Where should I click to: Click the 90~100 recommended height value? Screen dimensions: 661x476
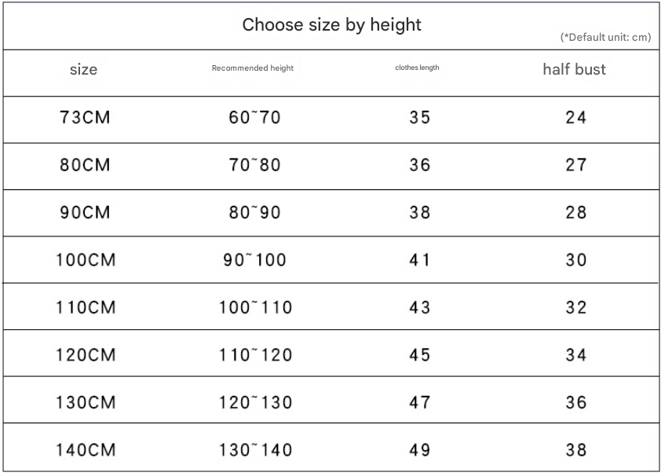tap(254, 260)
